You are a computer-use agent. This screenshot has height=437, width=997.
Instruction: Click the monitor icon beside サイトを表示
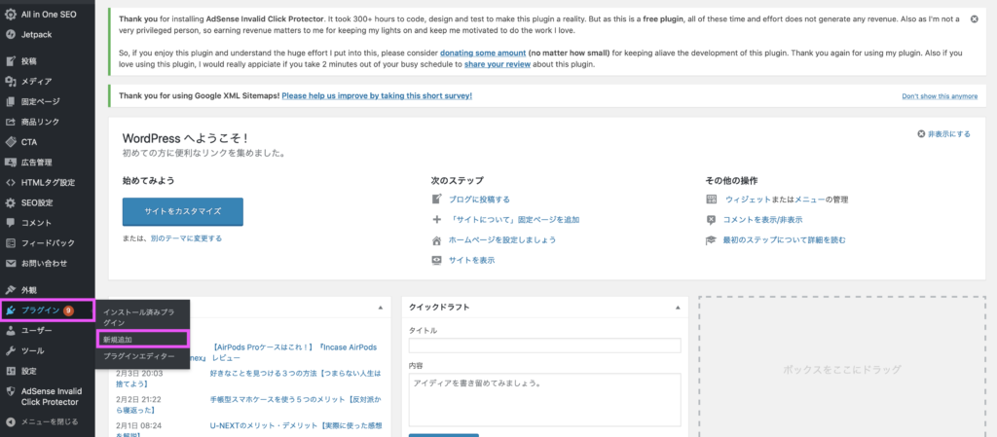[x=437, y=261]
